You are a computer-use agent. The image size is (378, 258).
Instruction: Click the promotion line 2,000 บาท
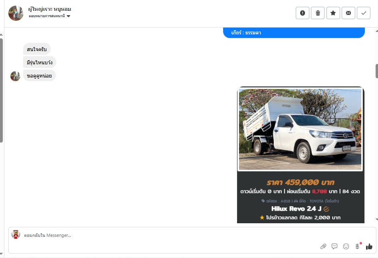pyautogui.click(x=300, y=218)
